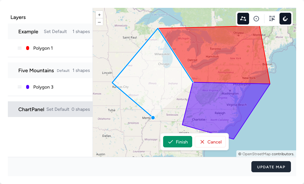Viewport: 304px width, 184px height.
Task: Click the blue vertex near Memphis
Action: [x=153, y=118]
